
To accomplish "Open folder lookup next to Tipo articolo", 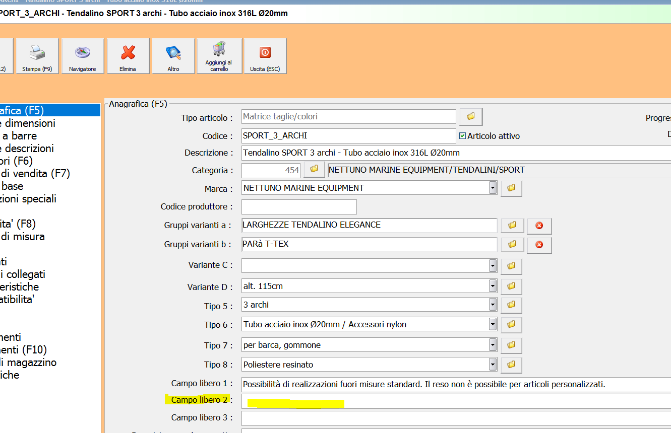I will point(471,116).
